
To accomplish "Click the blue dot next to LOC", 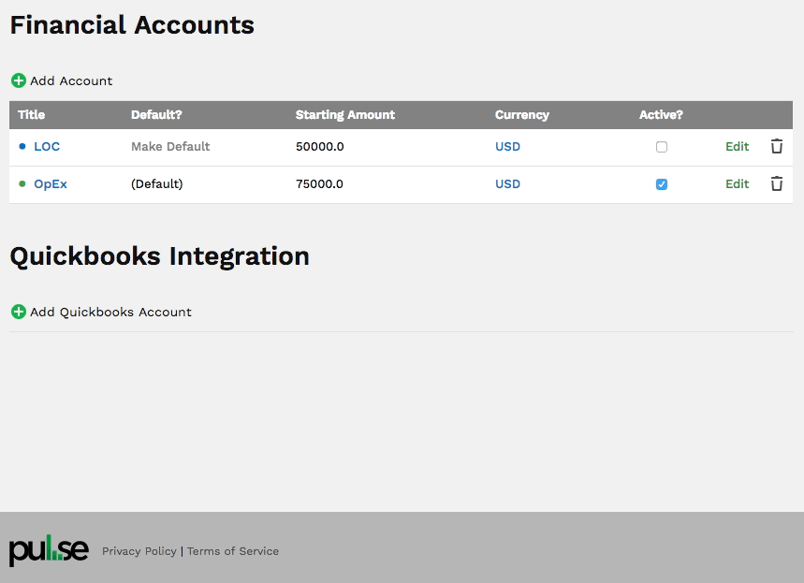I will [x=22, y=147].
